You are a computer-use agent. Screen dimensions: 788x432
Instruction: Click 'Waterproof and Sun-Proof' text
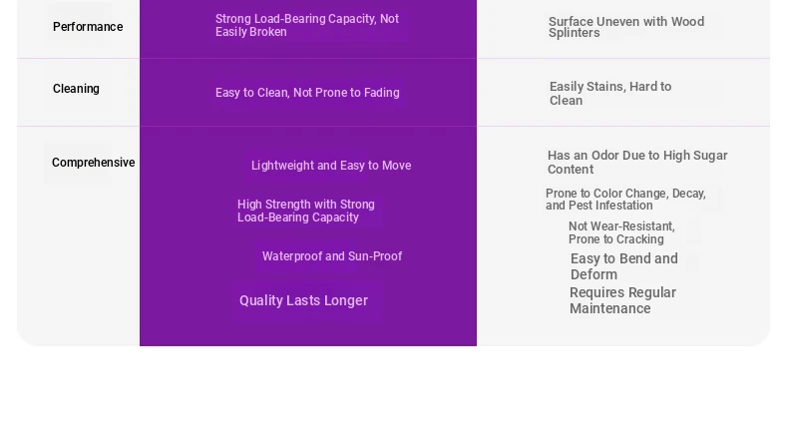tap(332, 256)
